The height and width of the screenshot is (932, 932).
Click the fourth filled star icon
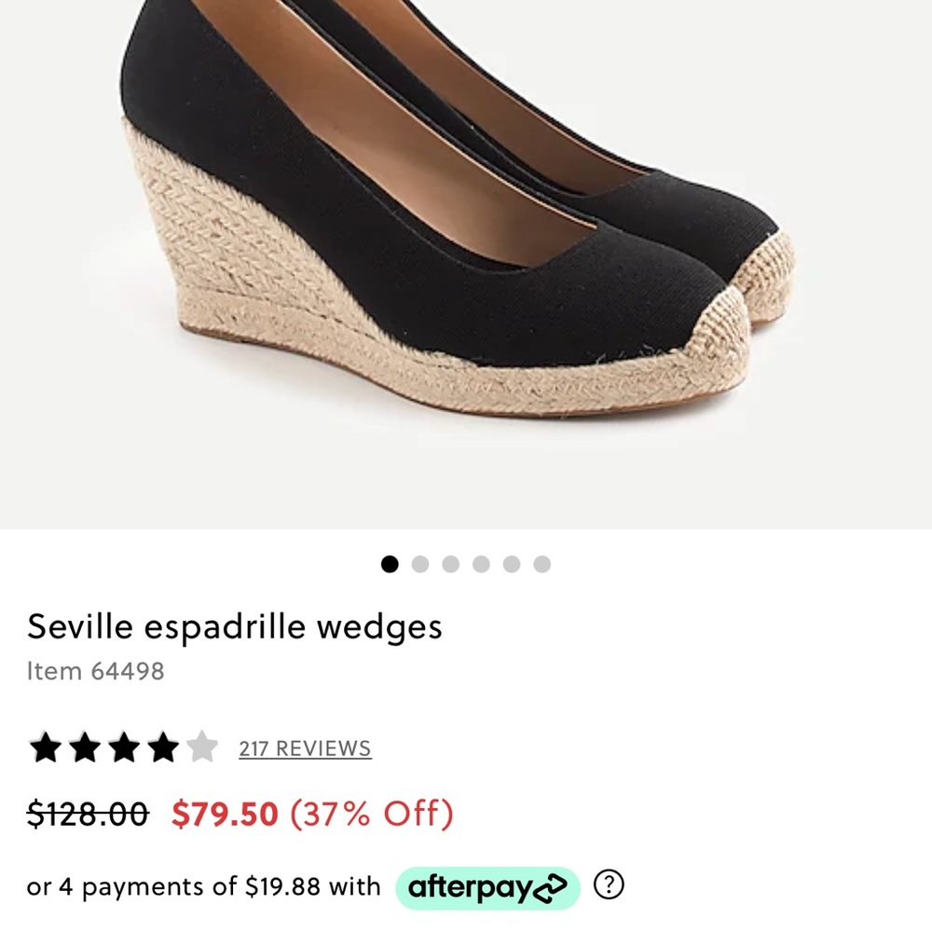point(165,747)
